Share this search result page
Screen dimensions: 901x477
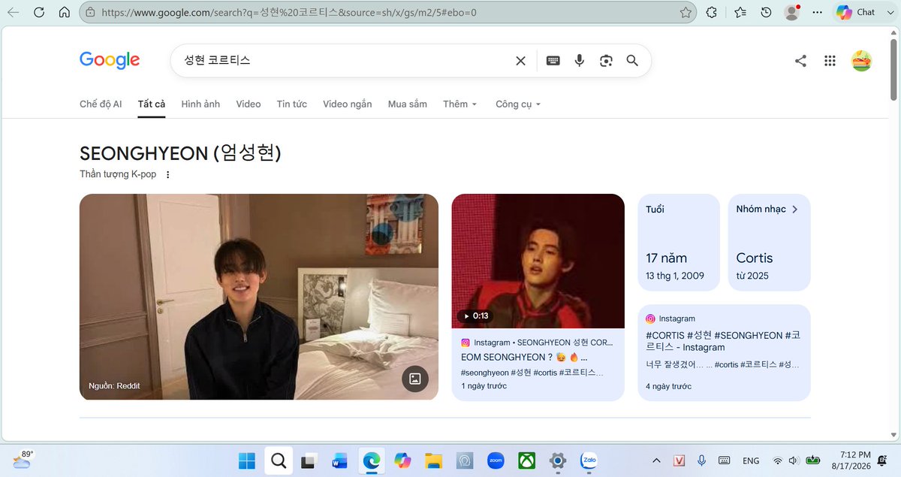coord(800,61)
